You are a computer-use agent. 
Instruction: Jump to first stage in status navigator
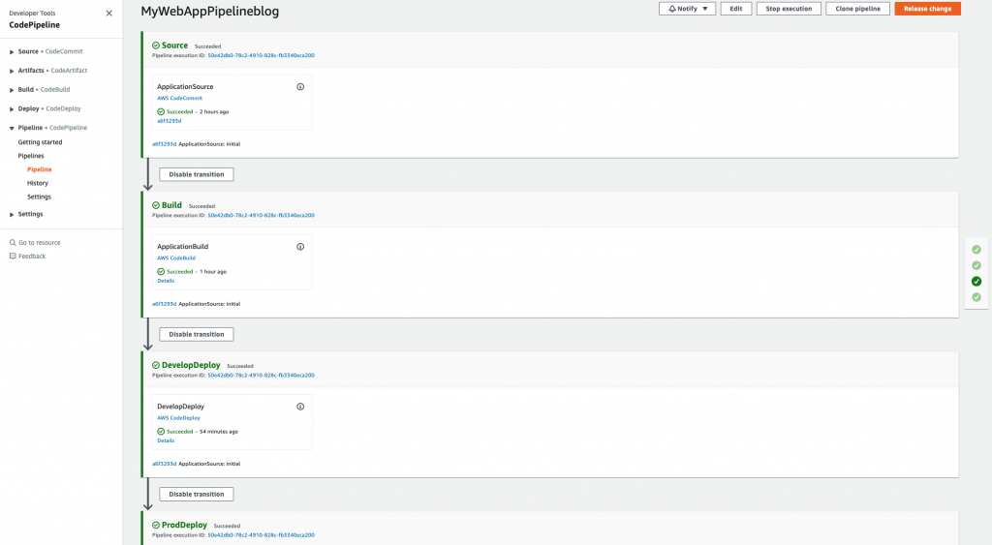976,250
